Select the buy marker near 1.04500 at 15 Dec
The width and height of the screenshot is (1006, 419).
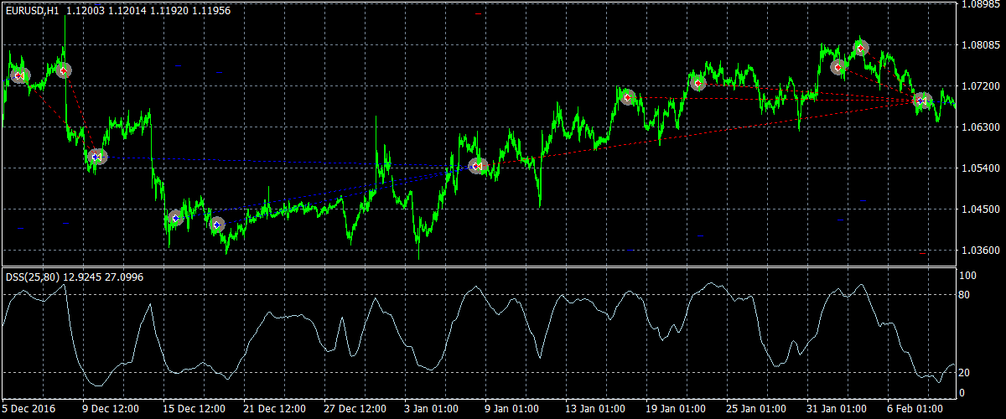(175, 218)
